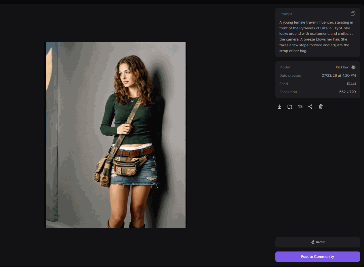Open Remix for this image

pos(318,242)
